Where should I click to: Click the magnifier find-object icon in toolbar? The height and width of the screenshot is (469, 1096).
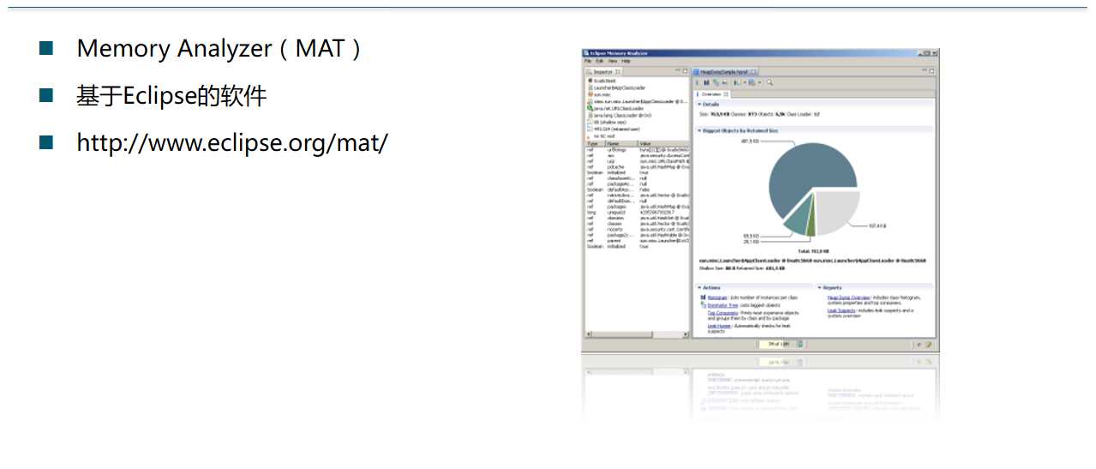click(770, 82)
